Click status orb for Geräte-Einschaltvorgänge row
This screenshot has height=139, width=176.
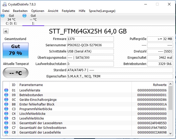click(6, 100)
